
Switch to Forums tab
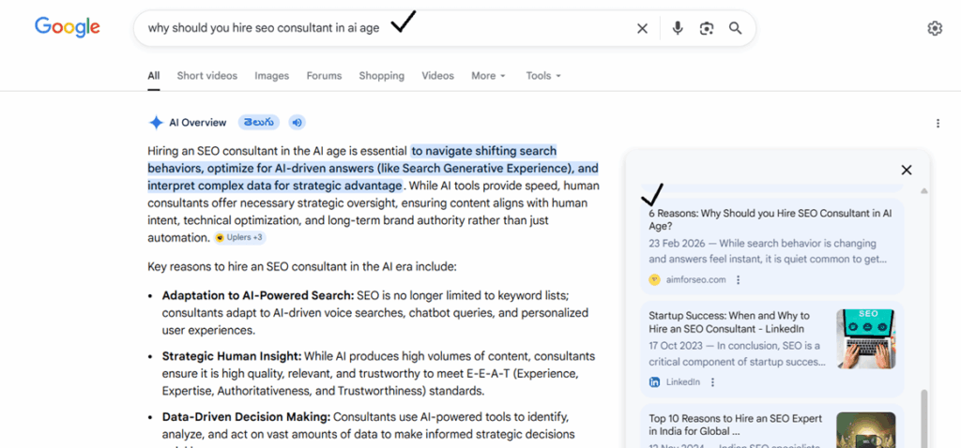324,76
